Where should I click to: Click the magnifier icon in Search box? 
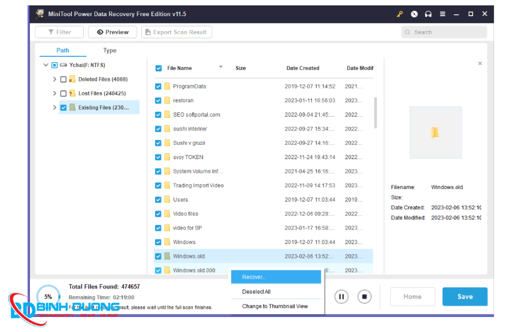pyautogui.click(x=408, y=32)
